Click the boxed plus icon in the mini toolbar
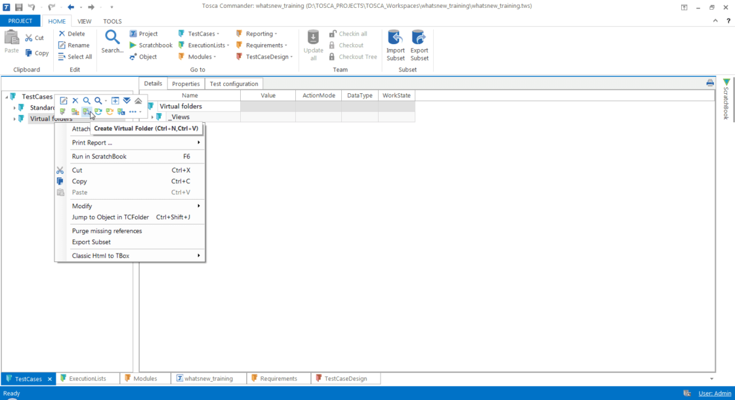The height and width of the screenshot is (400, 735). [115, 100]
